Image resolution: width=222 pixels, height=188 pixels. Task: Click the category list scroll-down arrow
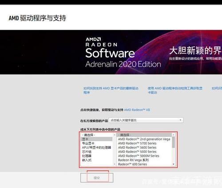pos(115,164)
